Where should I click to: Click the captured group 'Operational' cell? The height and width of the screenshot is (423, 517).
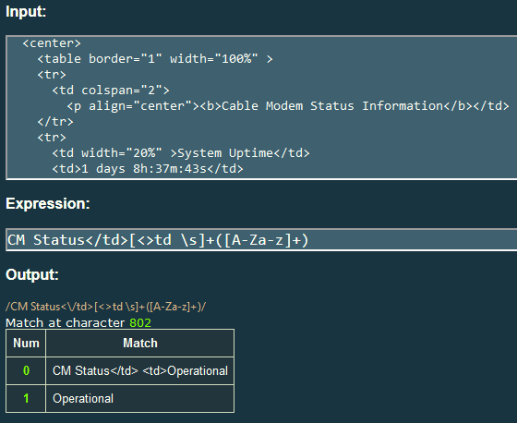140,399
